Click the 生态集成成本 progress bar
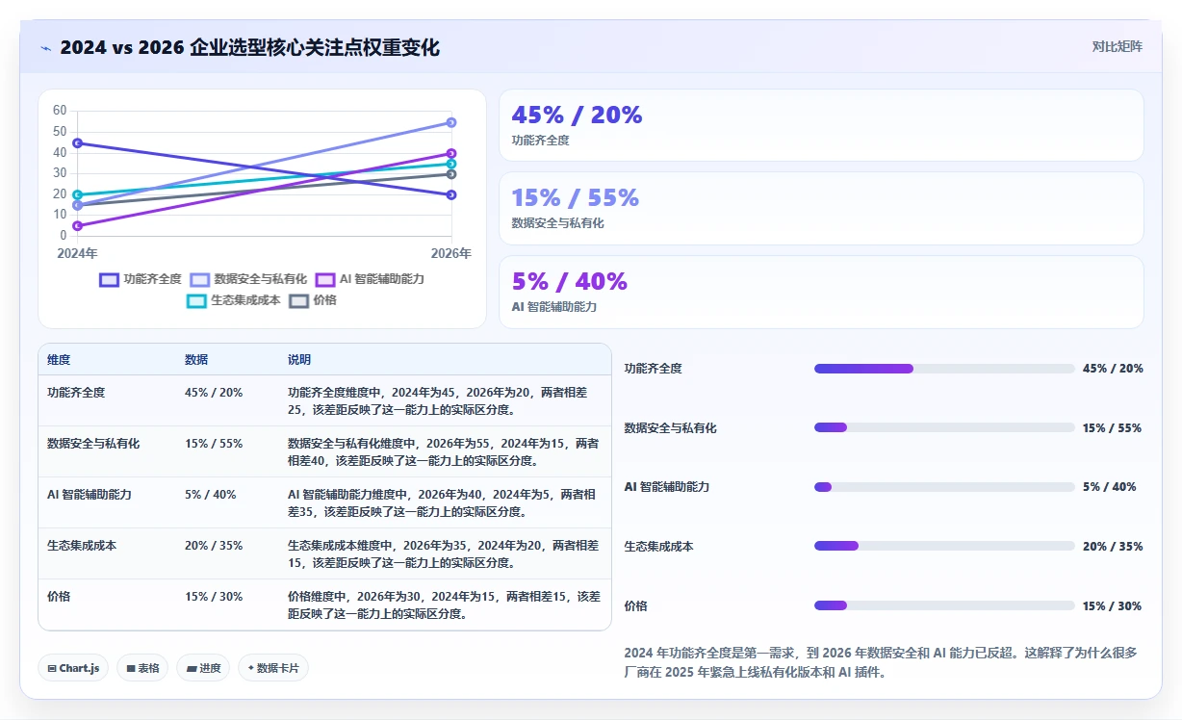The width and height of the screenshot is (1182, 720). [x=944, y=546]
